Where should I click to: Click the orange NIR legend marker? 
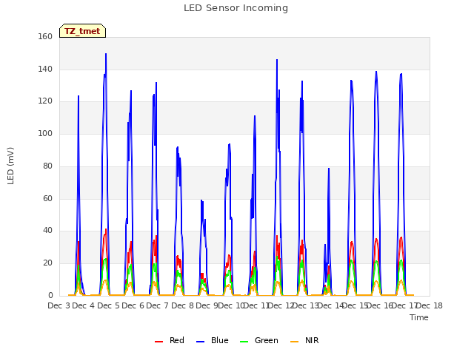(294, 342)
